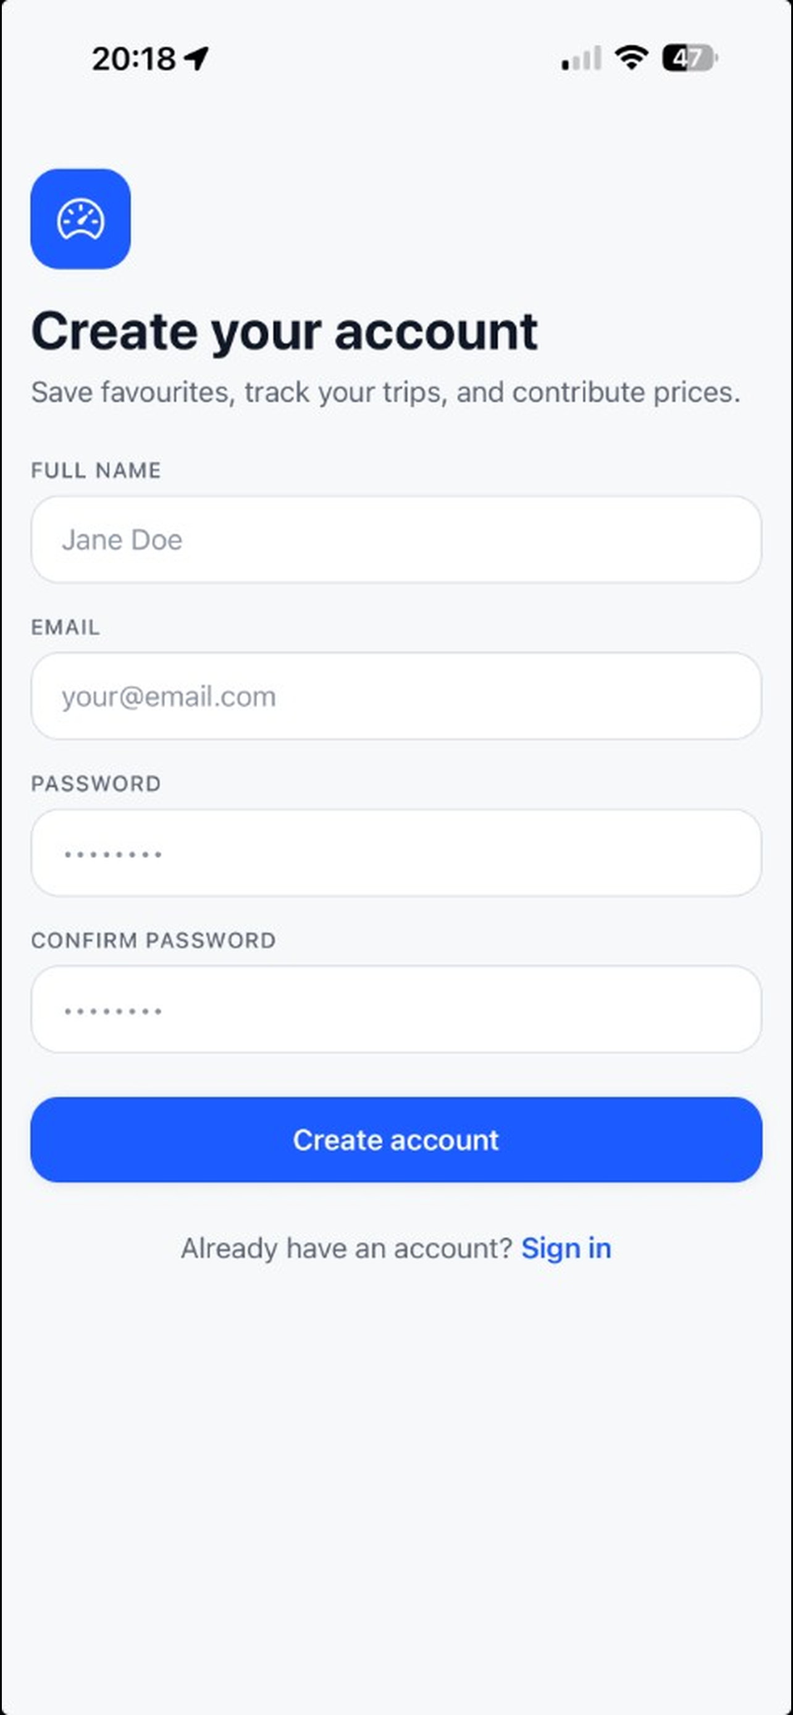Tap the Save favourites subtitle text
The width and height of the screenshot is (793, 1715).
coord(385,392)
